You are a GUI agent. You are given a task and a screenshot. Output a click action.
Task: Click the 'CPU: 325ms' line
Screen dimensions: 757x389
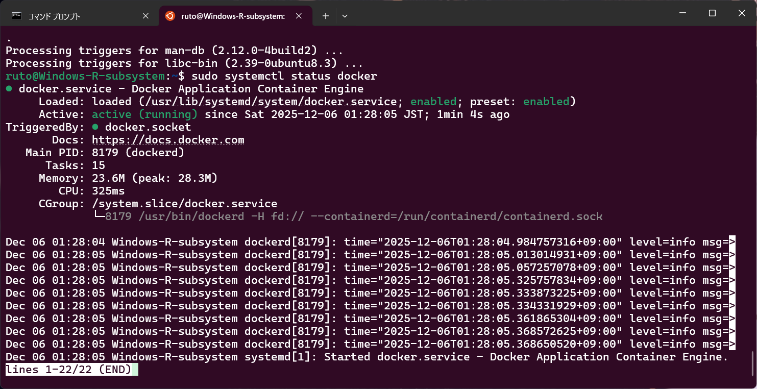pos(91,191)
